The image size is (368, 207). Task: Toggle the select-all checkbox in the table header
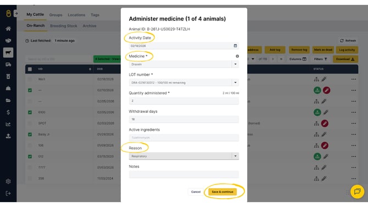coord(30,69)
